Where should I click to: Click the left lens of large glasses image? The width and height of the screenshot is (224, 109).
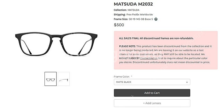35,44
